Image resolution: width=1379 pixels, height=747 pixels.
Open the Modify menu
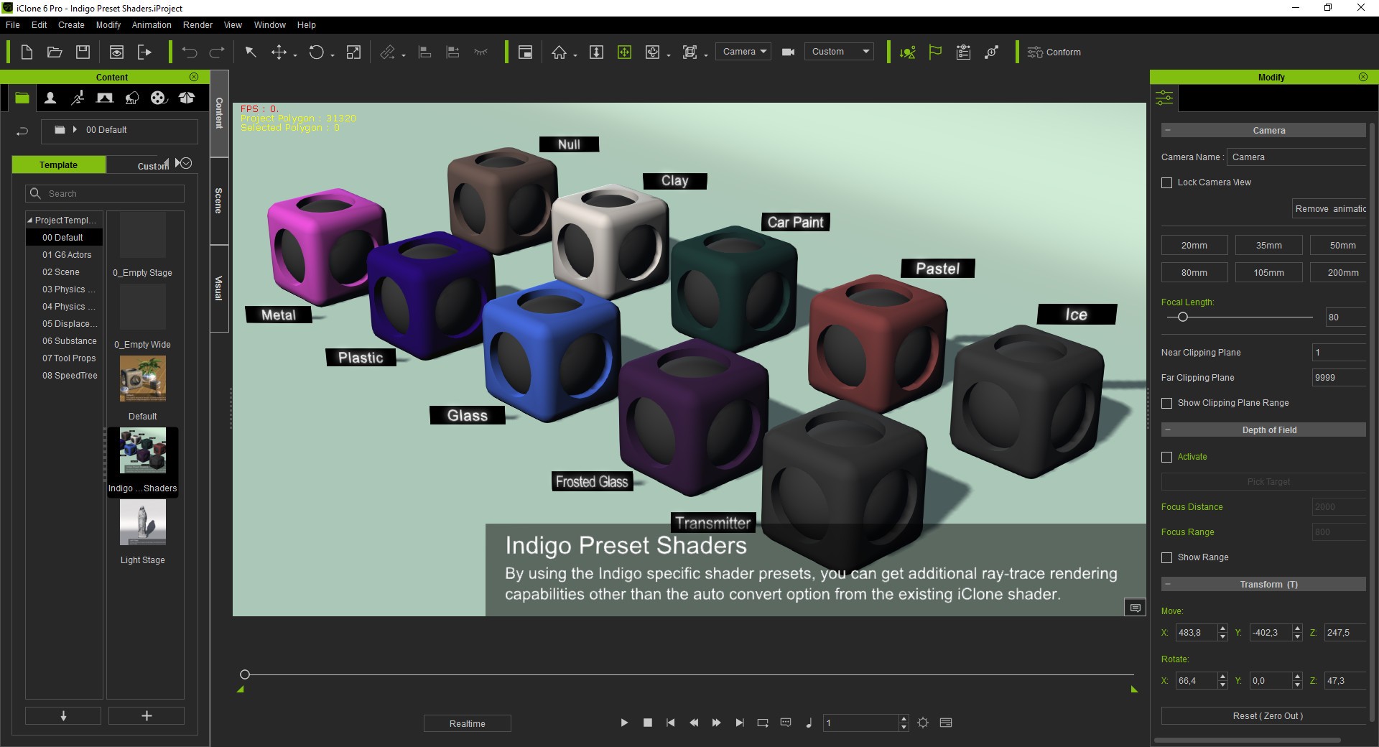pos(108,25)
